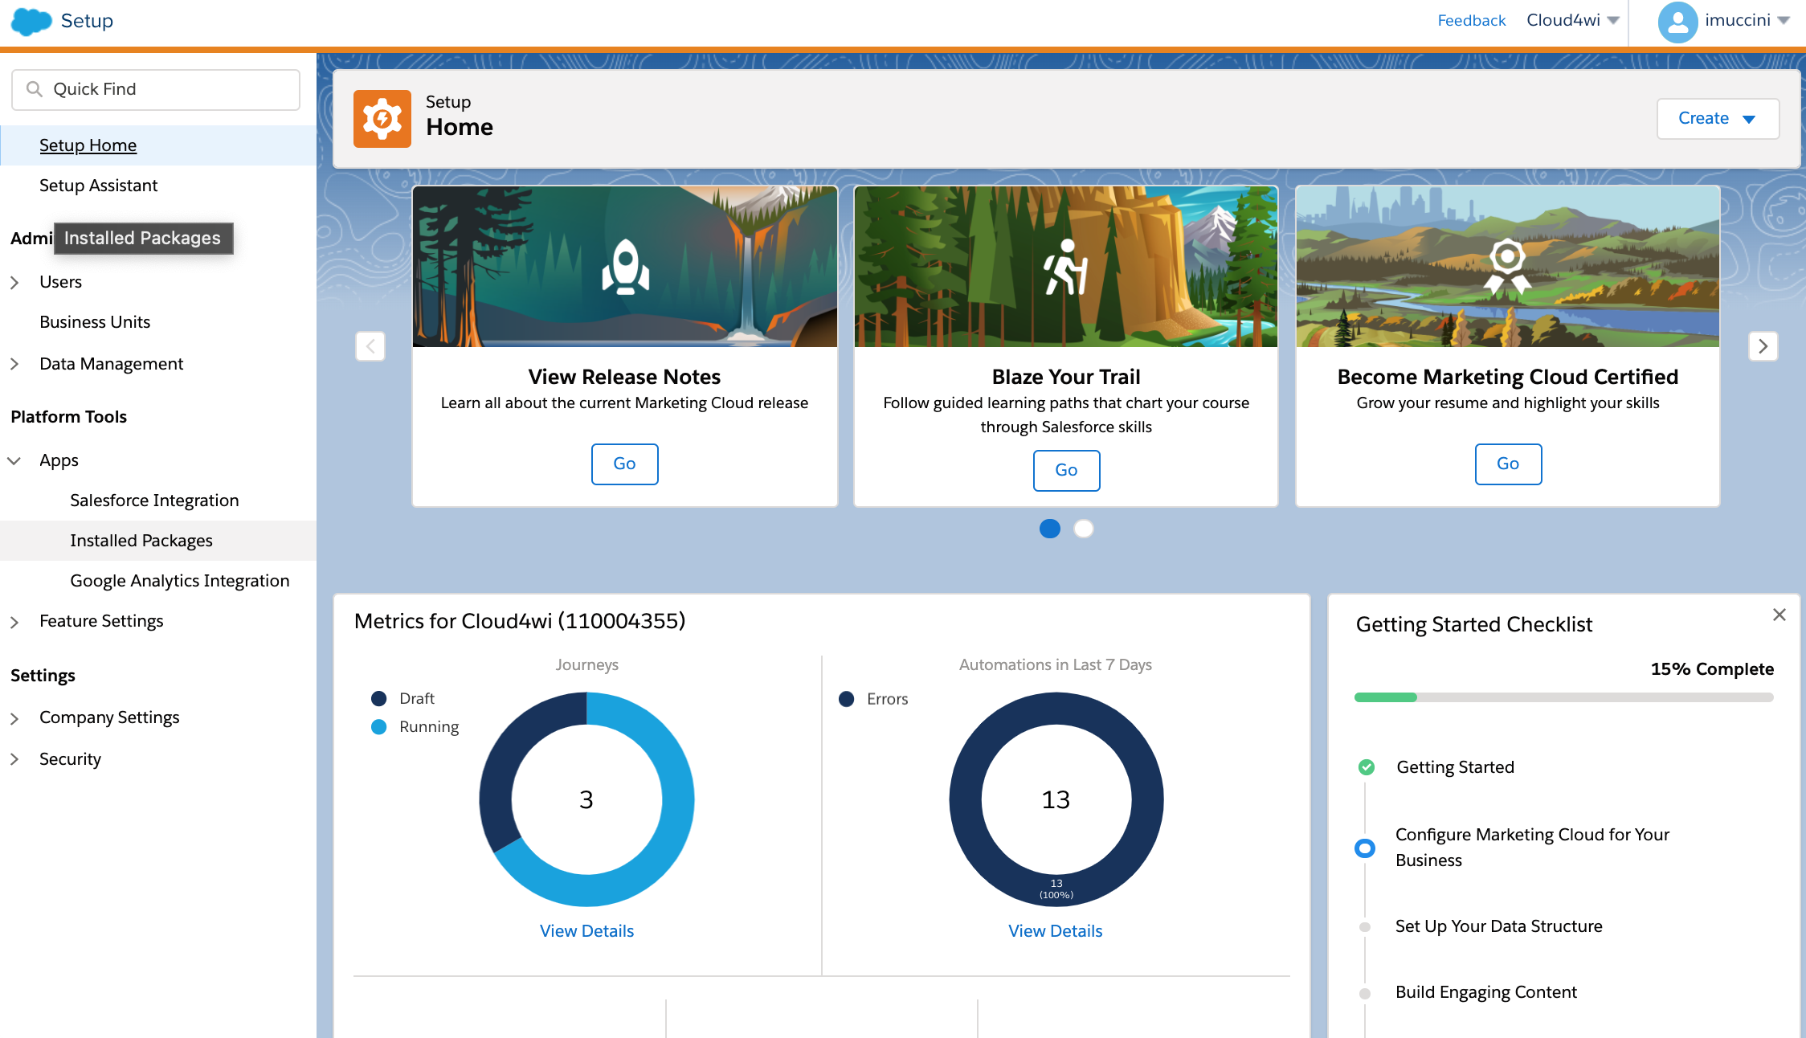Click the Feedback link
1806x1038 pixels.
coord(1471,20)
